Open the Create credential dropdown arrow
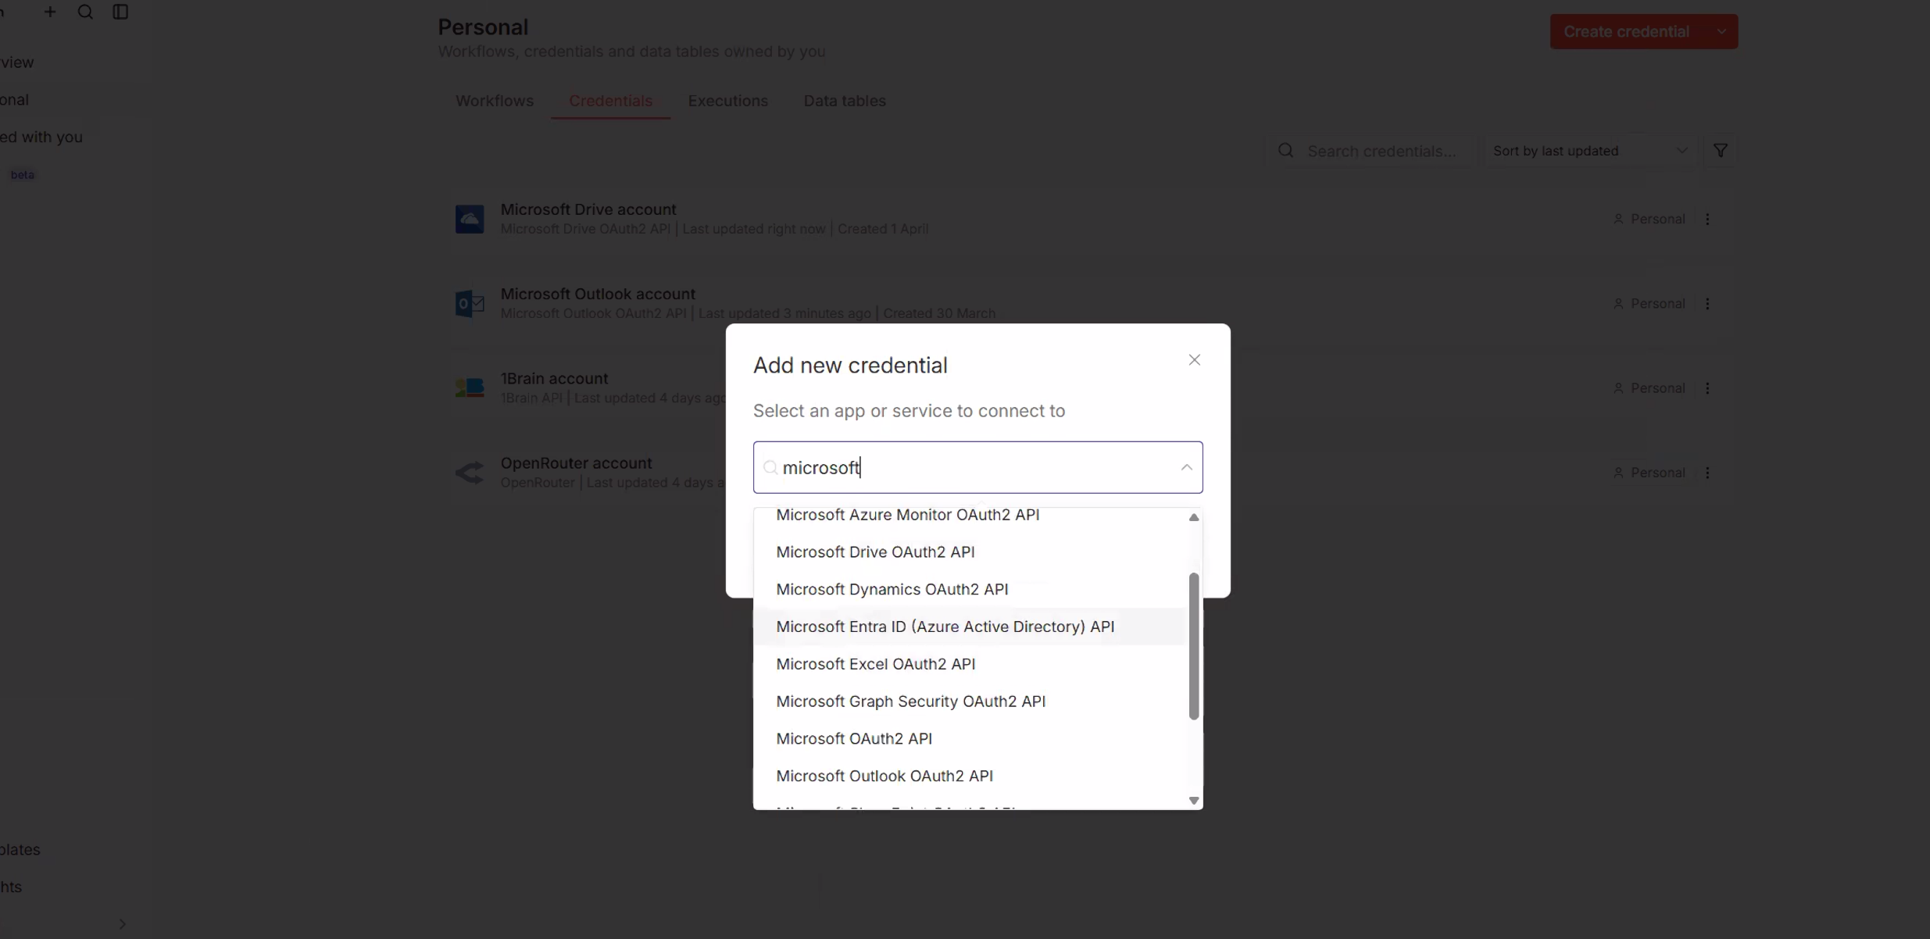The width and height of the screenshot is (1930, 939). pos(1721,31)
